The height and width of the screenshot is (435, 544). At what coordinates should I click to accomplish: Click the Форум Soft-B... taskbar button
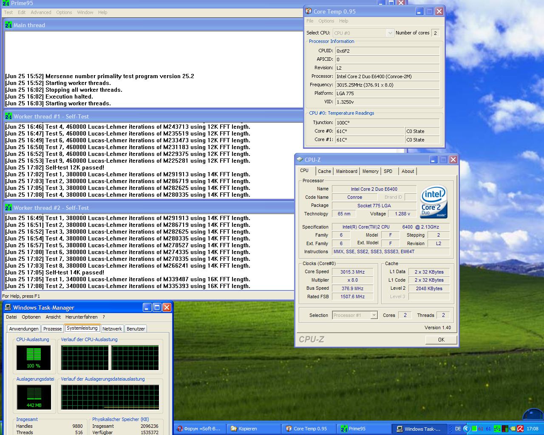click(199, 429)
